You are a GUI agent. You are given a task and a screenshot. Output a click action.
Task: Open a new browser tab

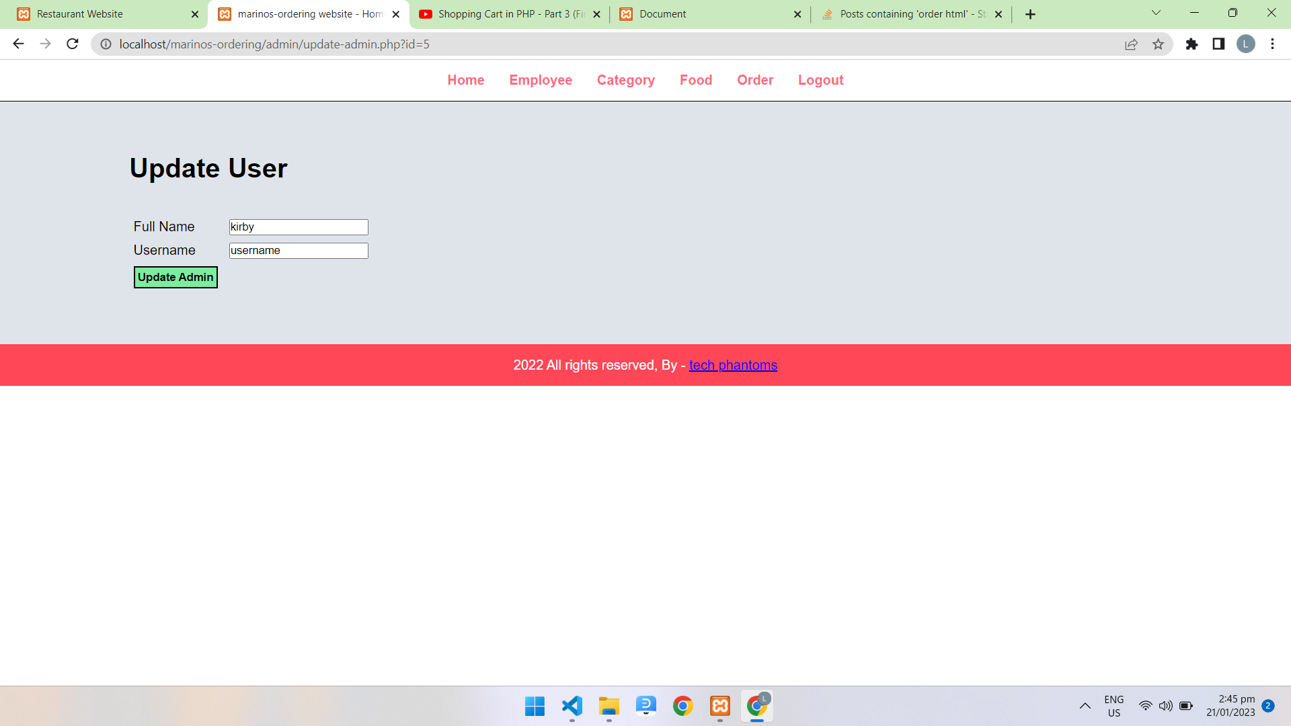(1030, 14)
